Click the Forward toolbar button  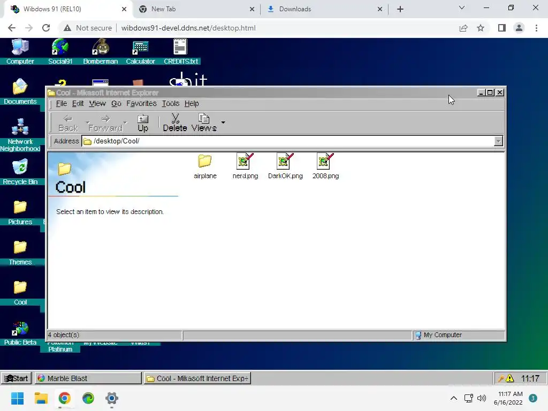105,123
